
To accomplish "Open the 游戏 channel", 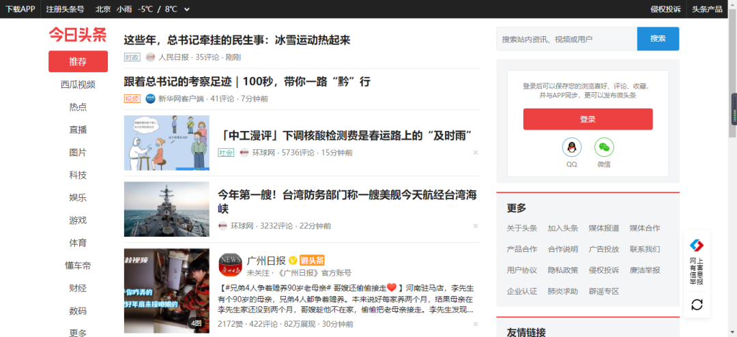I will [x=78, y=220].
